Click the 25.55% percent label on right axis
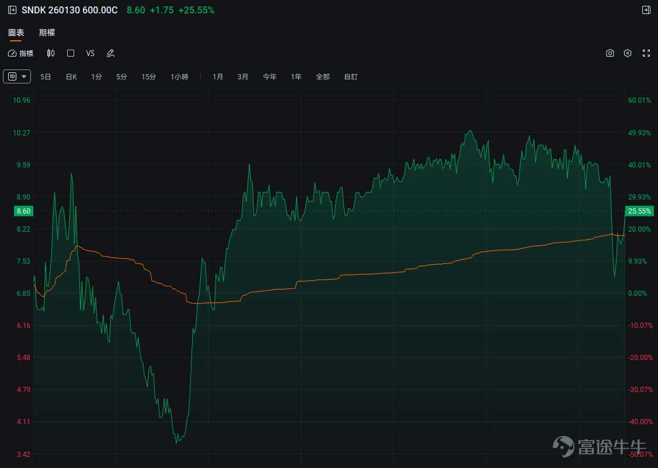The height and width of the screenshot is (468, 658). tap(639, 211)
